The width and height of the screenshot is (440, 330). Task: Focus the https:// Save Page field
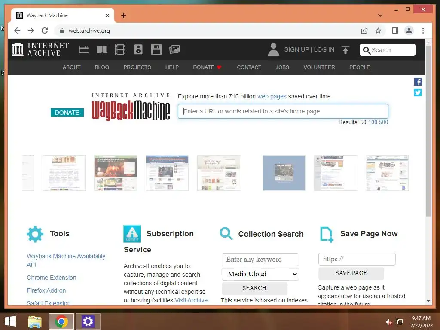point(357,259)
